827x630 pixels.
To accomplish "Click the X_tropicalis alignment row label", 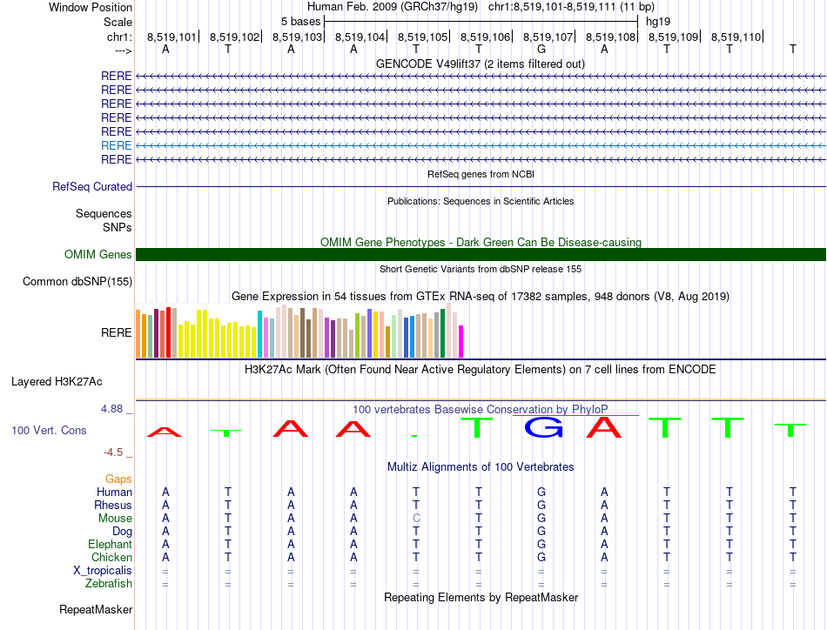I will tap(103, 571).
